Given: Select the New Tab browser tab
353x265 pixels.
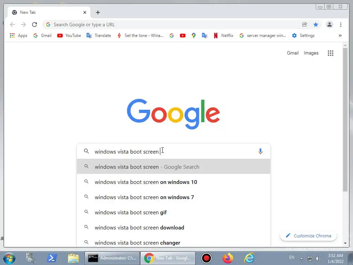Looking at the screenshot, I should pyautogui.click(x=49, y=12).
